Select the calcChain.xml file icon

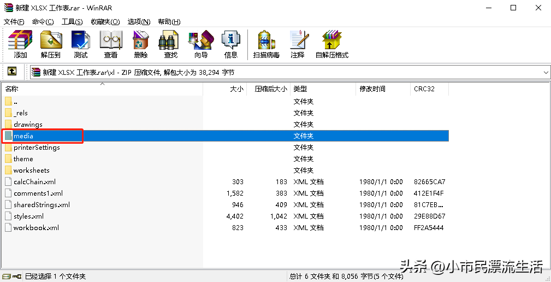click(8, 182)
